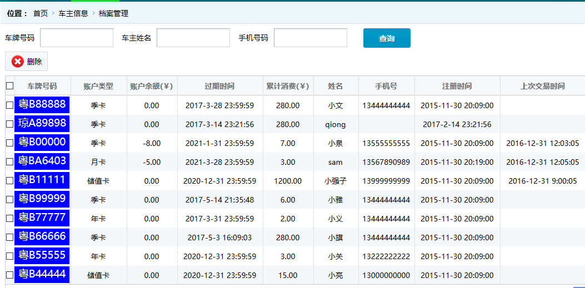
Task: Sort by 过期时间 column header
Action: [x=219, y=86]
